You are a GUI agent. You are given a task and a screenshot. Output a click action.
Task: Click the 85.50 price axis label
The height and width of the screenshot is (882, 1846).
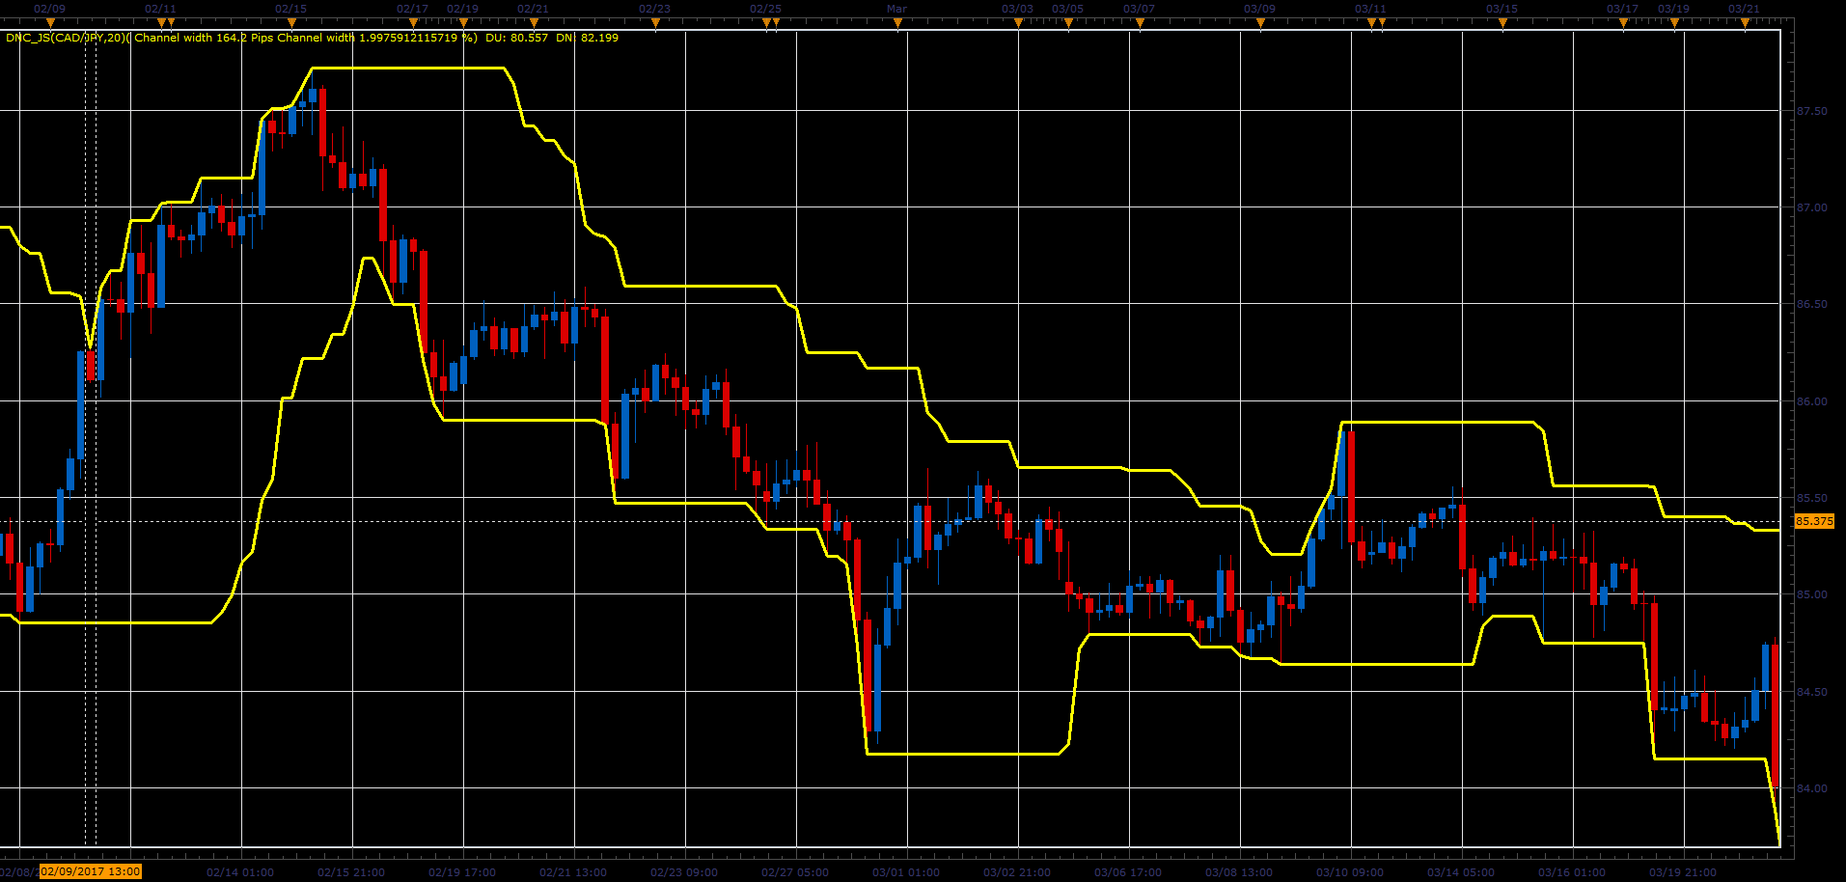click(x=1811, y=498)
